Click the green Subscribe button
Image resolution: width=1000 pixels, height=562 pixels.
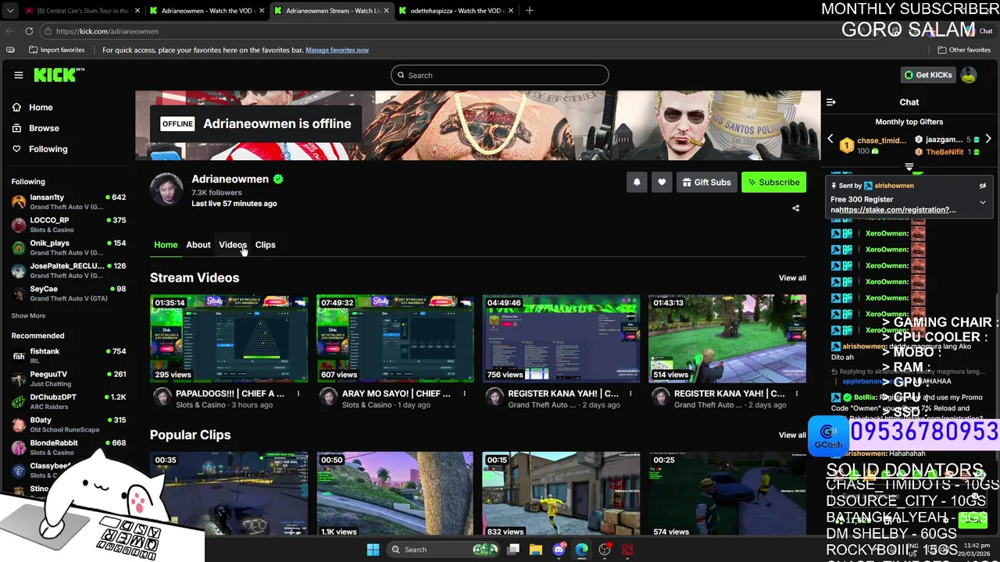click(773, 182)
